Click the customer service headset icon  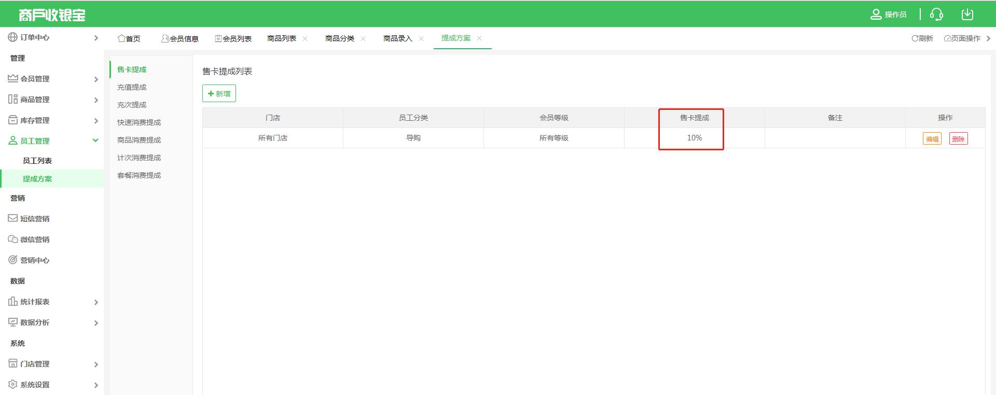click(x=936, y=15)
